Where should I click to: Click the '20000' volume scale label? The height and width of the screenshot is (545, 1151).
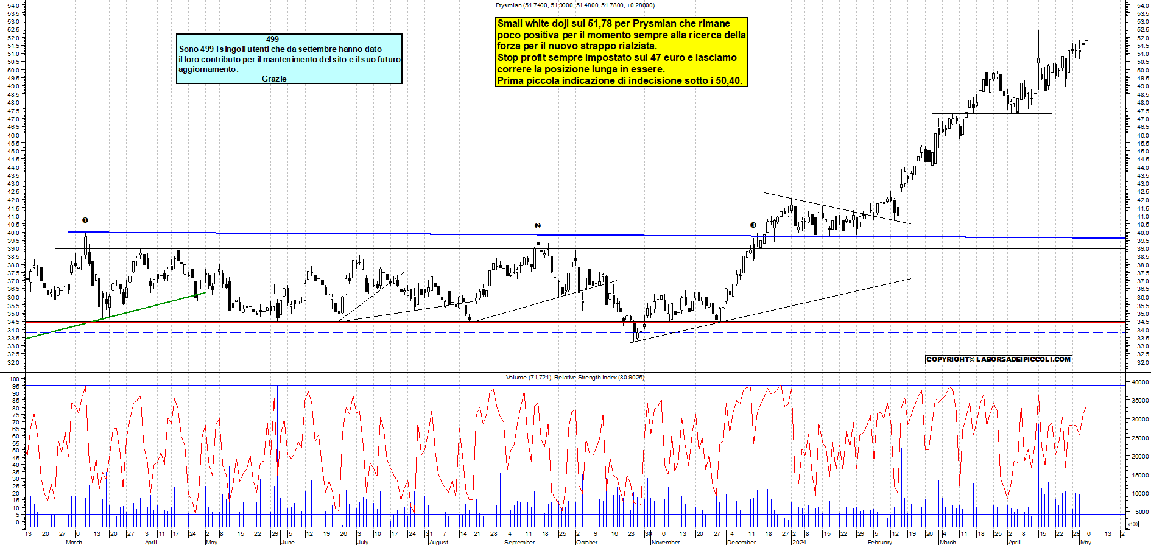1140,457
